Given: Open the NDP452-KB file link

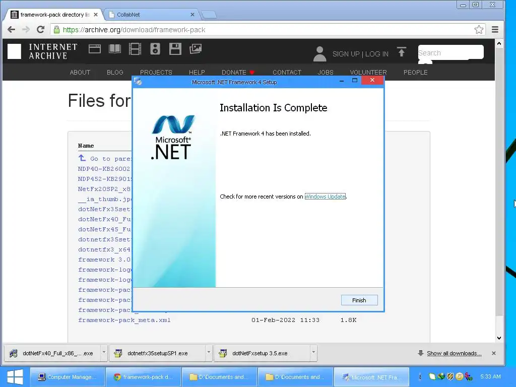Looking at the screenshot, I should 105,179.
